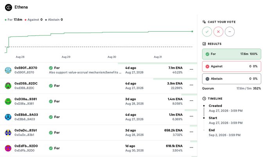
Task: Click the Timeline clock icon
Action: 204,98
